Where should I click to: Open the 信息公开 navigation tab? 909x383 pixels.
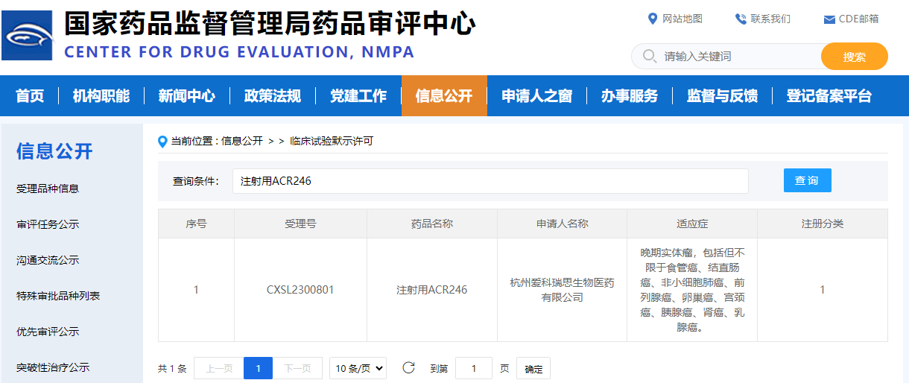(444, 96)
